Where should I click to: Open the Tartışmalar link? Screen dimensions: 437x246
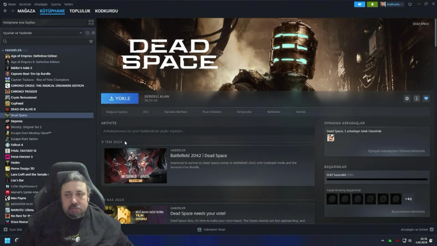244,112
